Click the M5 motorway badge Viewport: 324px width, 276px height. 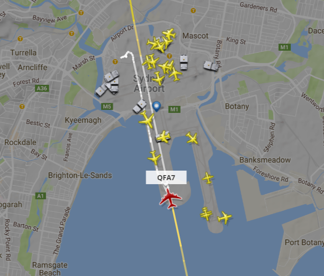pos(107,106)
